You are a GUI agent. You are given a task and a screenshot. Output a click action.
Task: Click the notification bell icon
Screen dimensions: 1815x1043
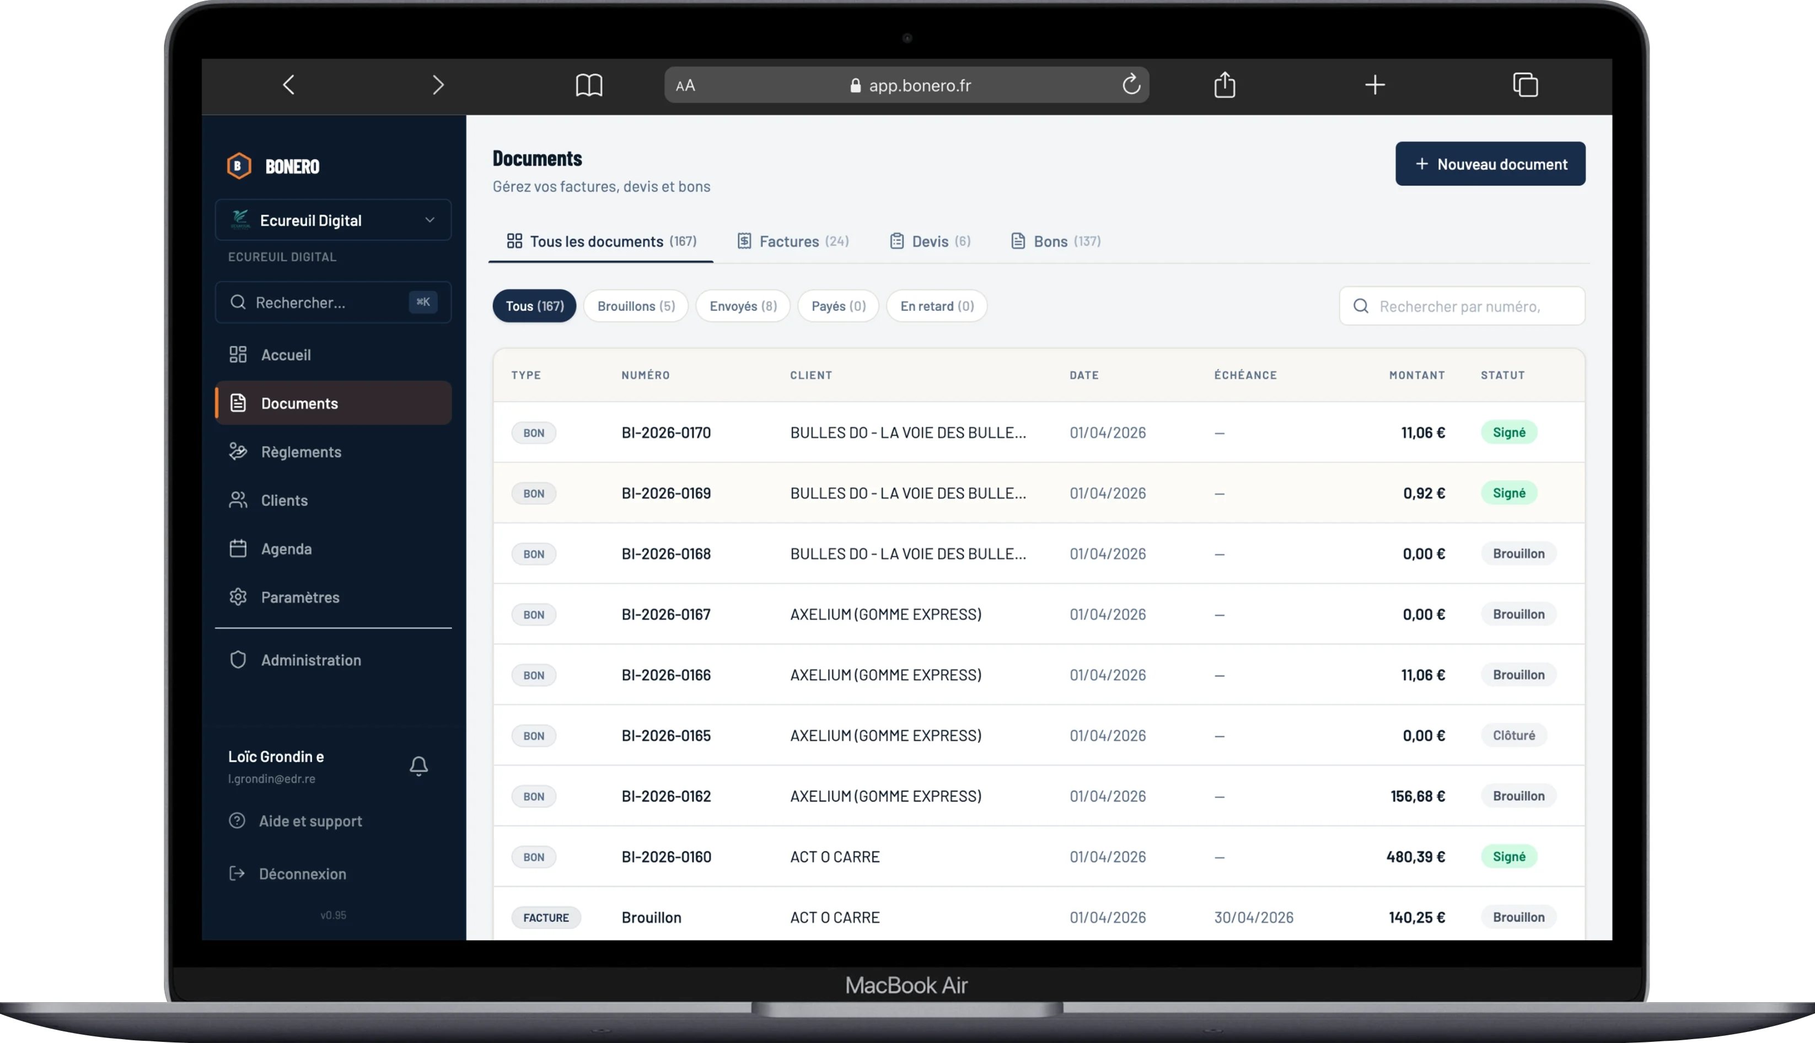[x=418, y=766]
